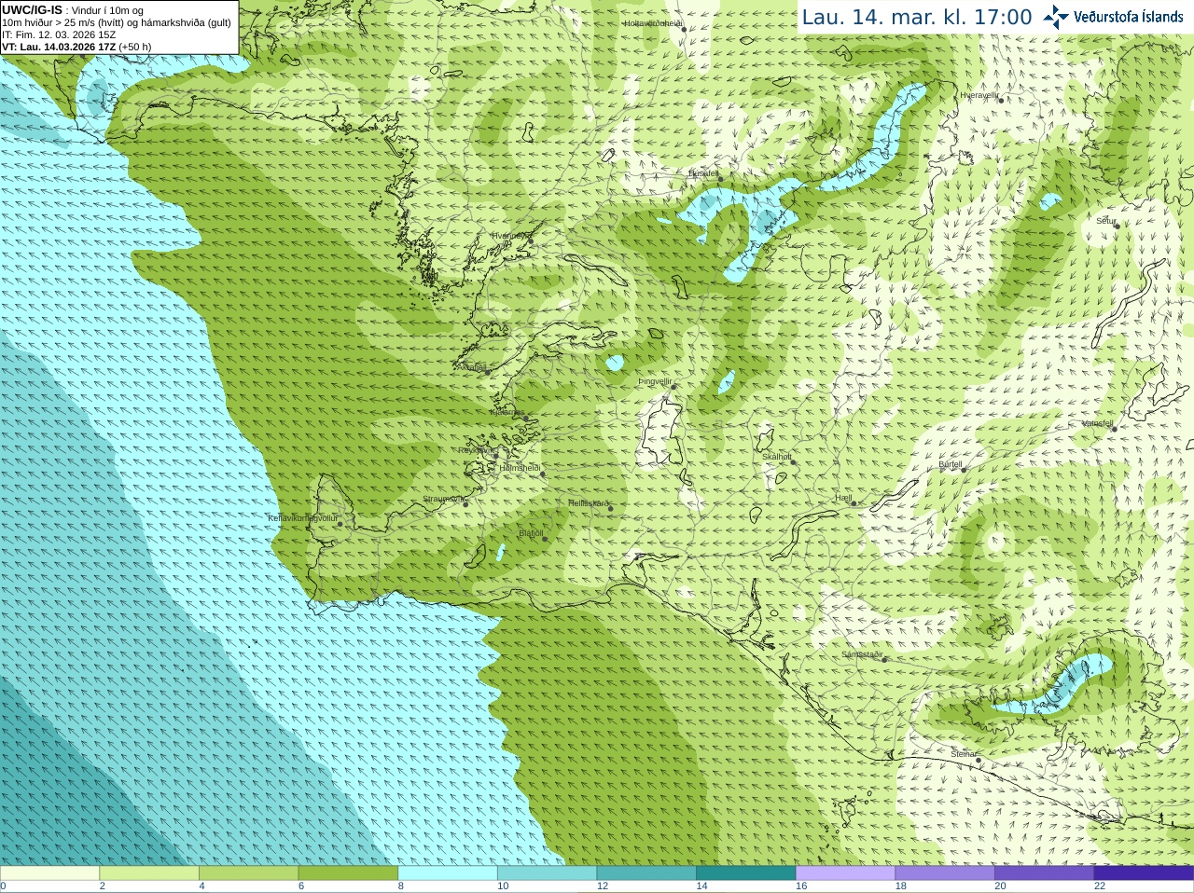Click the Þingvellir station label
This screenshot has height=893, width=1194.
(x=655, y=381)
